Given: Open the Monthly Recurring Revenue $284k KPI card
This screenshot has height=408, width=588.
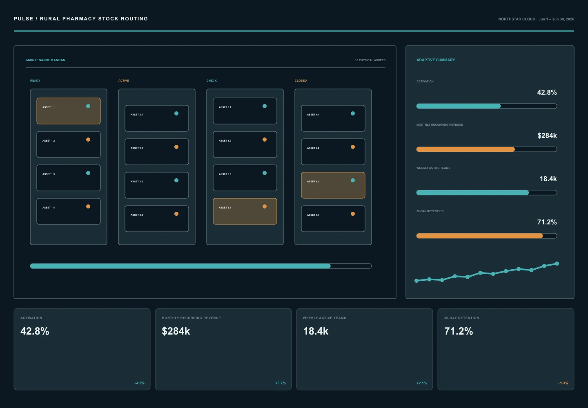Looking at the screenshot, I should 223,349.
